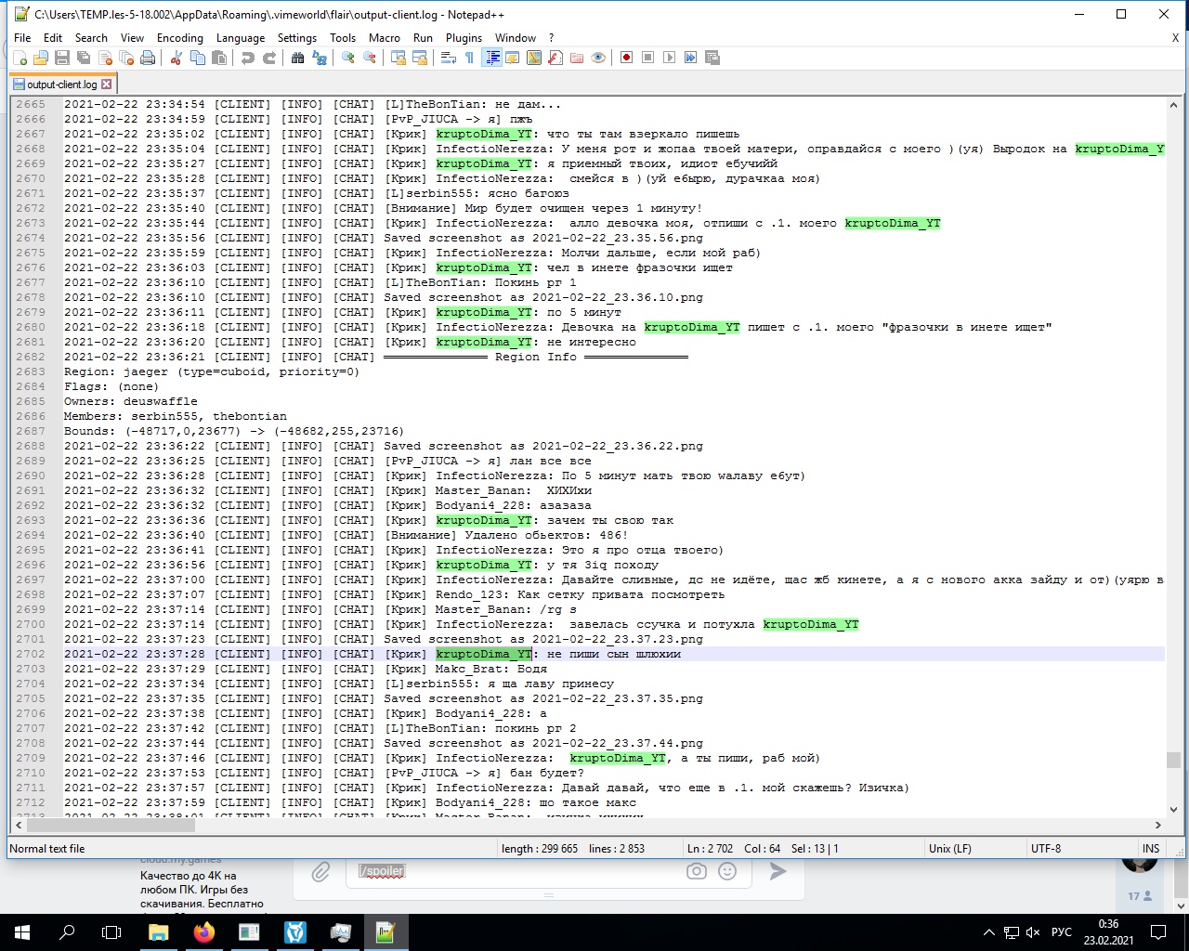Open Firefox from the taskbar
Screen dimensions: 1189x951
(x=204, y=932)
